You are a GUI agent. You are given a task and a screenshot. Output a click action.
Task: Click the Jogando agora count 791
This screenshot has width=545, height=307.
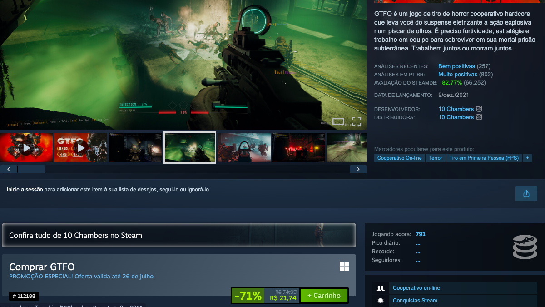click(x=421, y=234)
